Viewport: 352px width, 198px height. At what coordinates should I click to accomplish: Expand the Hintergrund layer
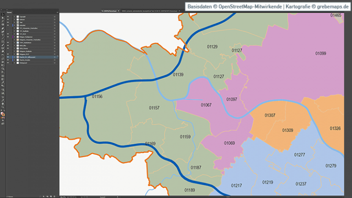[14, 63]
